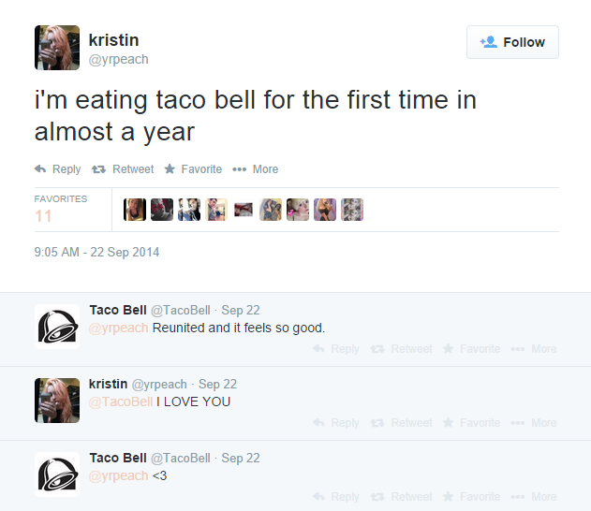Open the @yrpeach handle under kristin
The height and width of the screenshot is (511, 591).
[x=118, y=60]
